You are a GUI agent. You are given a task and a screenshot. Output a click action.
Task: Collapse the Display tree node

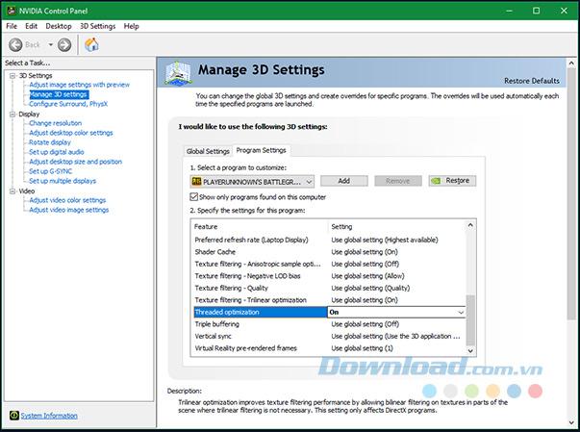(x=12, y=114)
